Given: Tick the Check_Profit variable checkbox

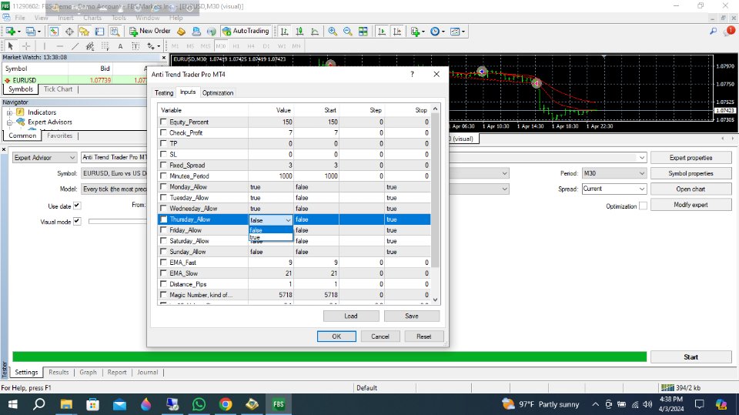Looking at the screenshot, I should pos(163,132).
